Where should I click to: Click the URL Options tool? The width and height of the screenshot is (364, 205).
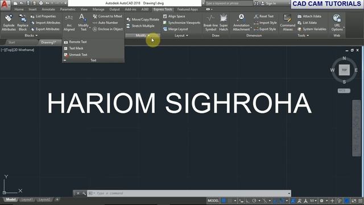pos(337,22)
